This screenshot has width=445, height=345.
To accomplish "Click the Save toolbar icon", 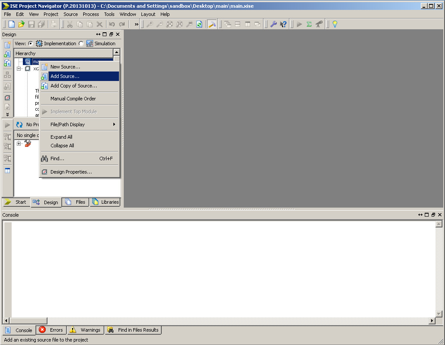I will [x=31, y=25].
